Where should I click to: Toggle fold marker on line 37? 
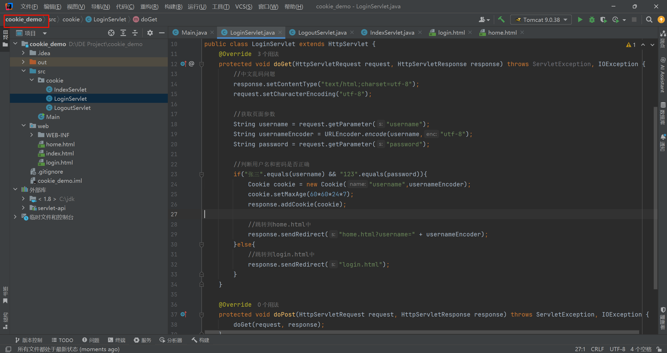[x=201, y=315]
